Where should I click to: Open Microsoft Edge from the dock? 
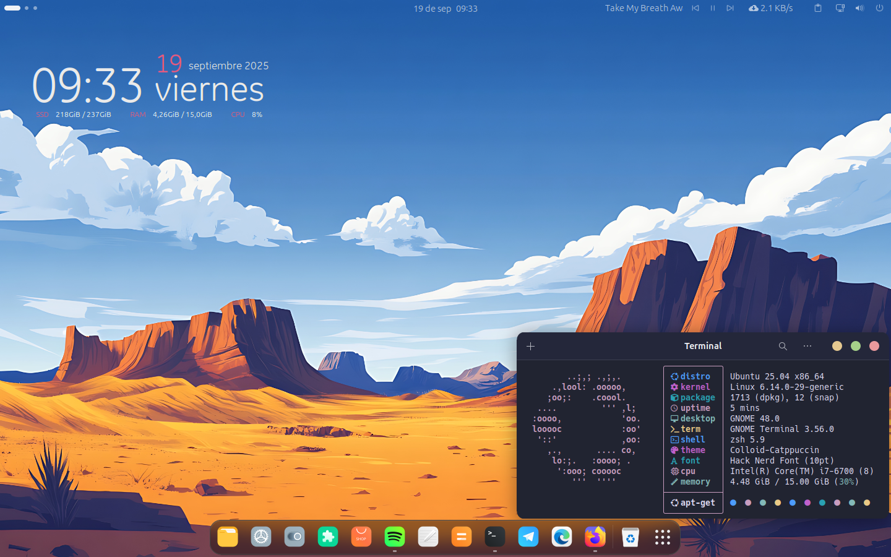click(x=561, y=537)
